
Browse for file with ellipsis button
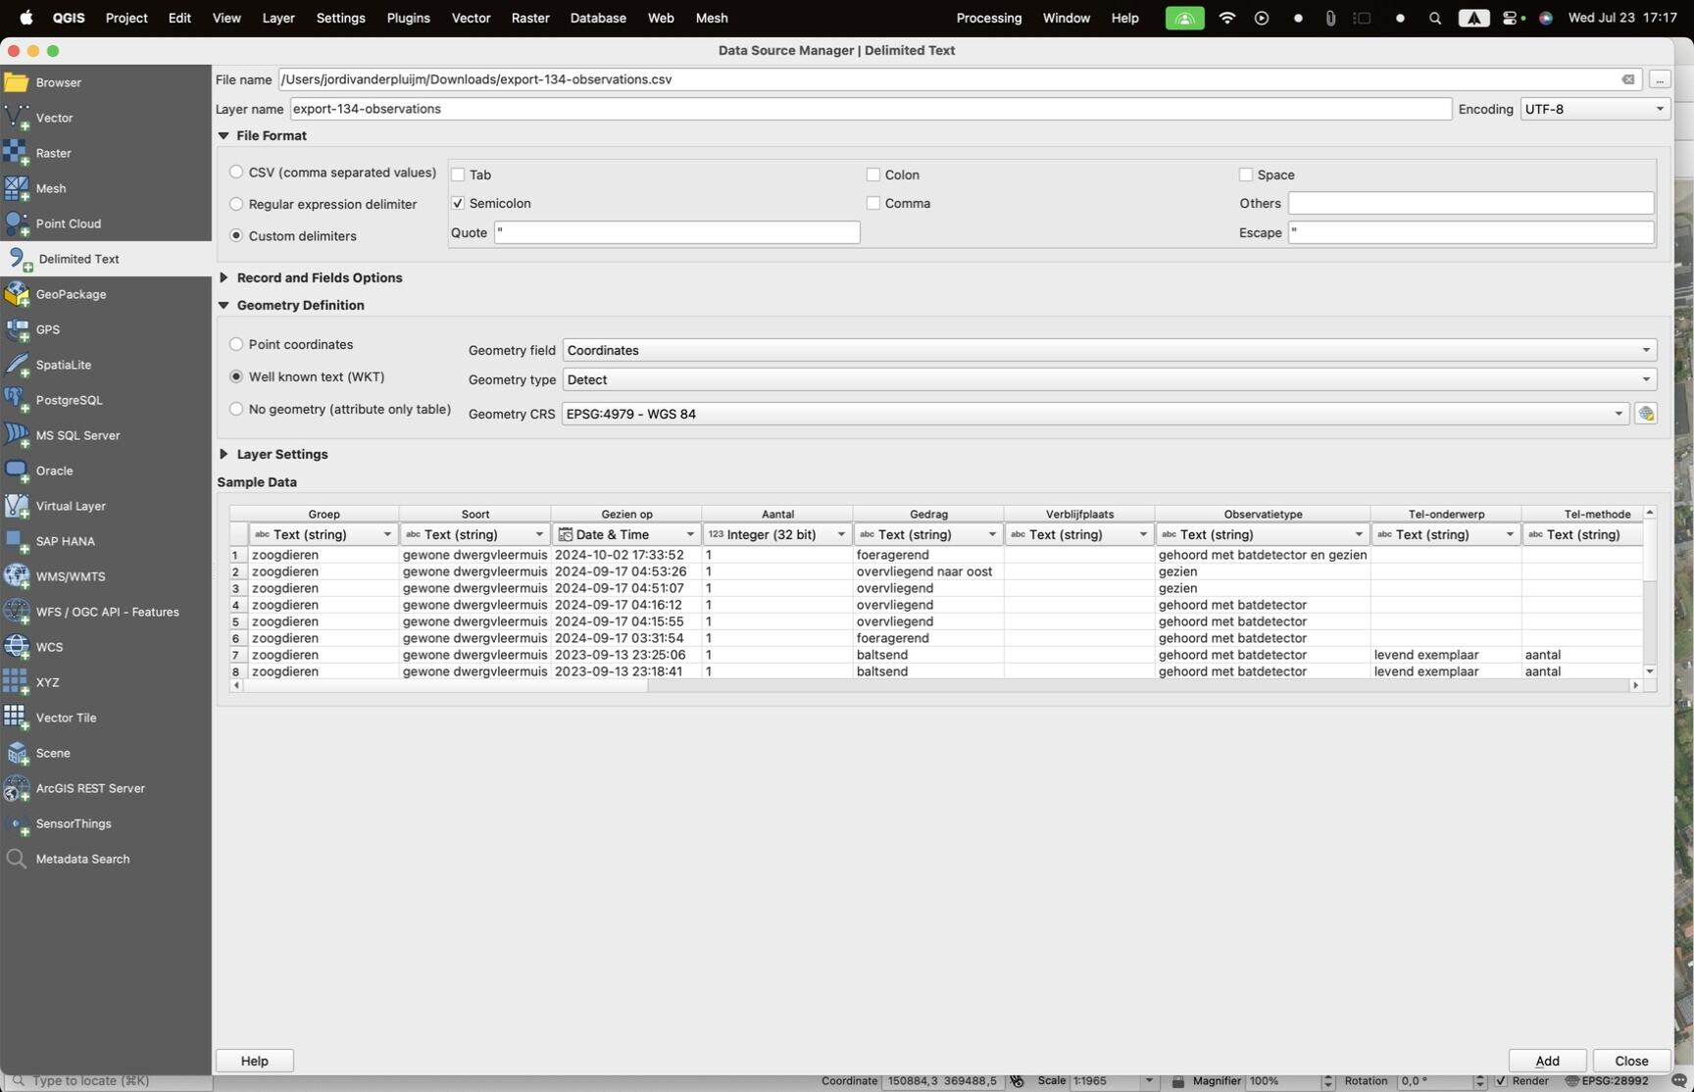click(x=1660, y=79)
